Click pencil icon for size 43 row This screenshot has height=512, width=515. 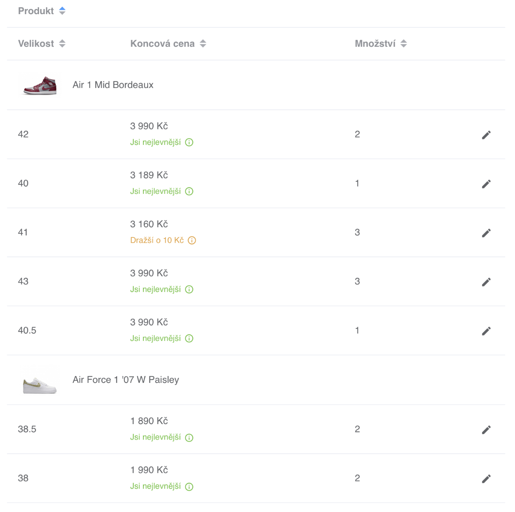[x=486, y=282]
